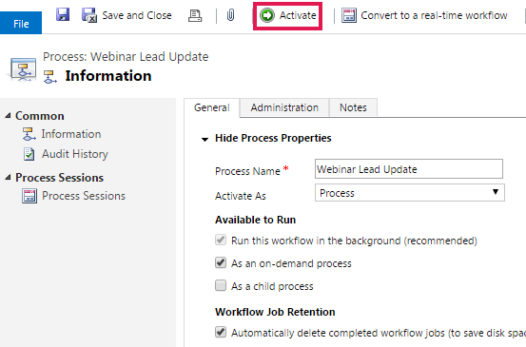526x347 pixels.
Task: Click the Process Name input field
Action: (409, 169)
